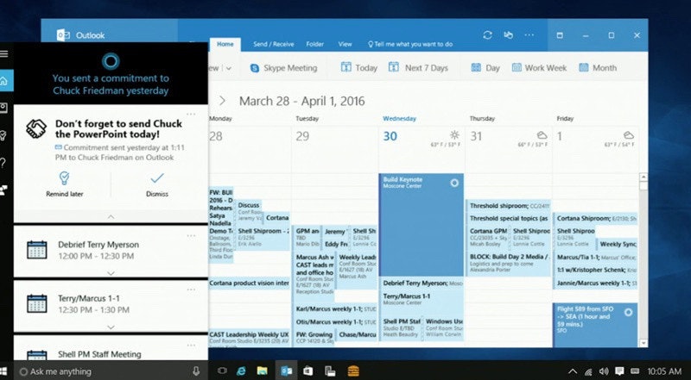Click the volume speaker tray icon
The image size is (691, 380).
click(604, 371)
